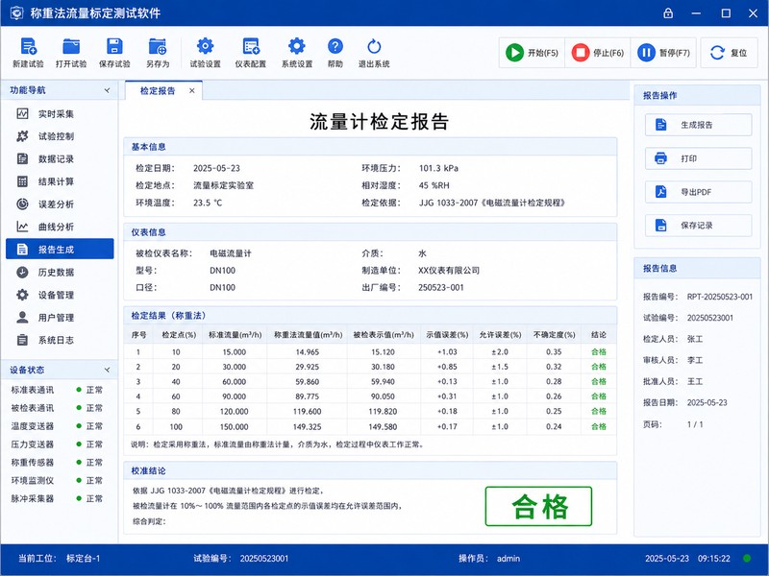Open 试验控制 in navigation
769x576 pixels.
(x=60, y=136)
